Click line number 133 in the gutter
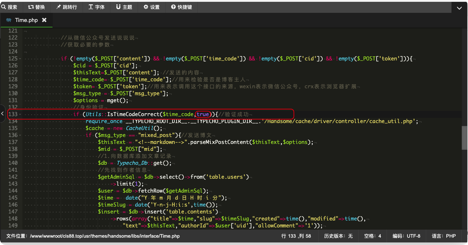The width and height of the screenshot is (468, 245). 13,114
